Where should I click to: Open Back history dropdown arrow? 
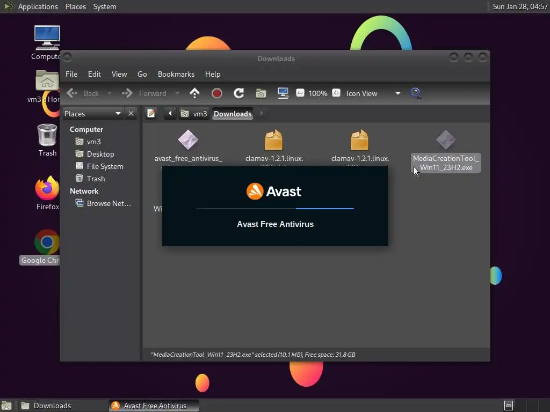[x=109, y=93]
